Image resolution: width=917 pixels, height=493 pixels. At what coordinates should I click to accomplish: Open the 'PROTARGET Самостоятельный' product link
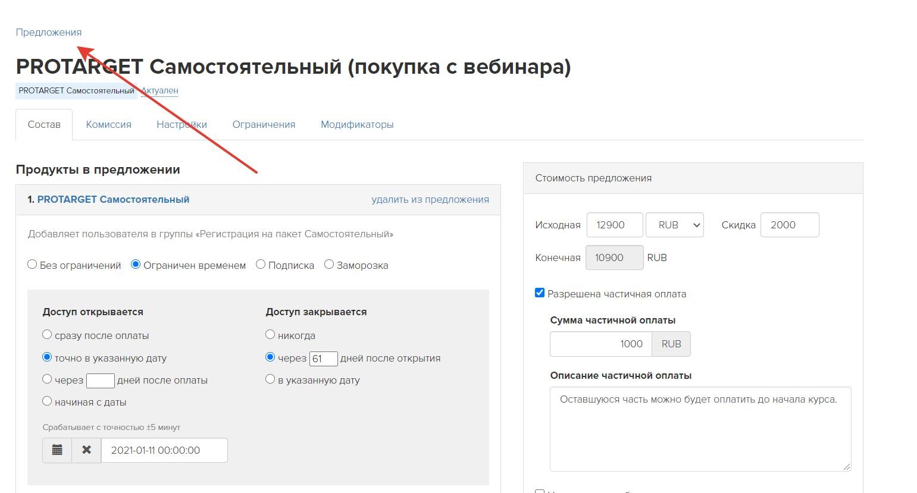pos(113,199)
